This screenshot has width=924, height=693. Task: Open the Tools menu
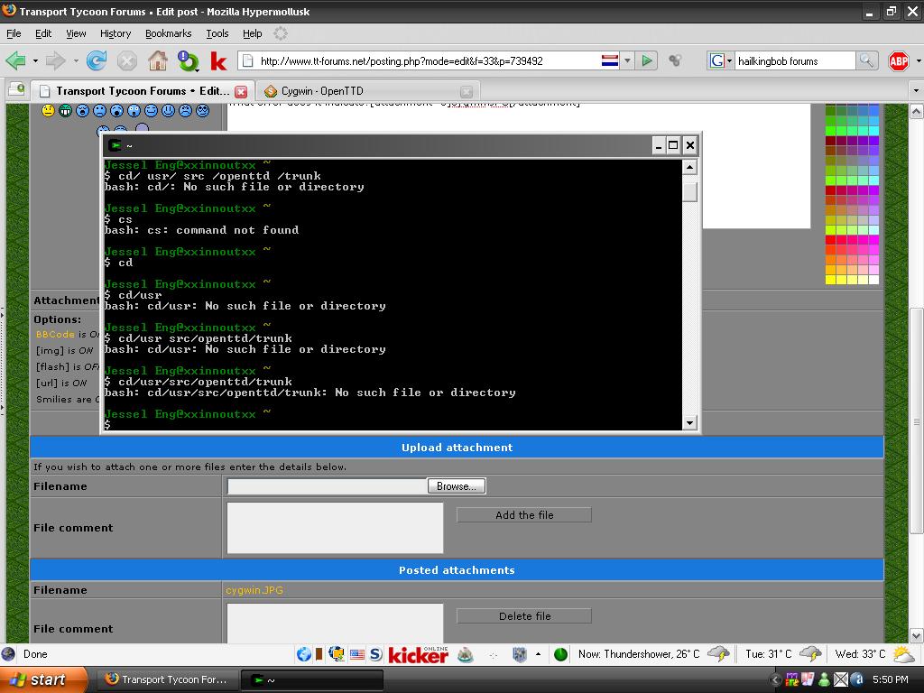[x=217, y=33]
